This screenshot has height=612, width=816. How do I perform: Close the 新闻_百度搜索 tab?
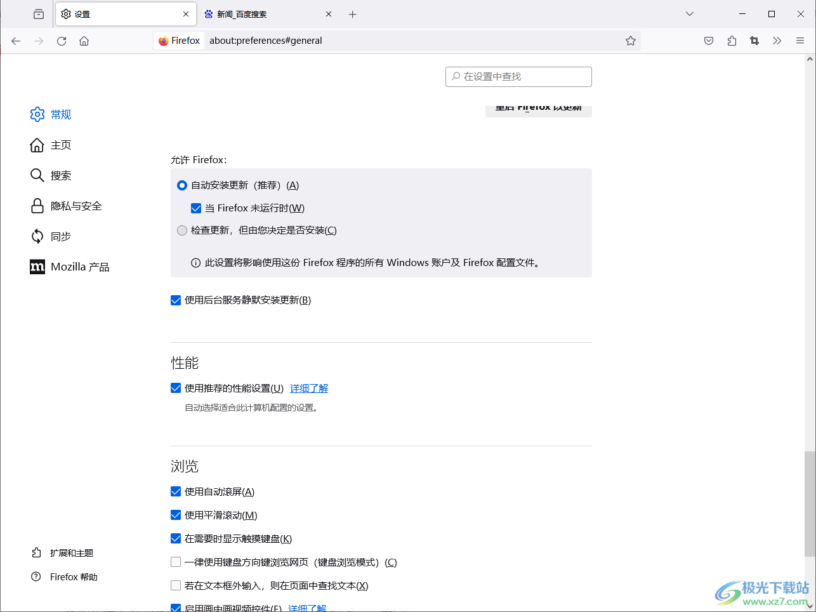tap(329, 14)
